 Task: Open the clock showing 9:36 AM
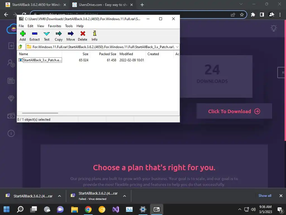(265, 209)
